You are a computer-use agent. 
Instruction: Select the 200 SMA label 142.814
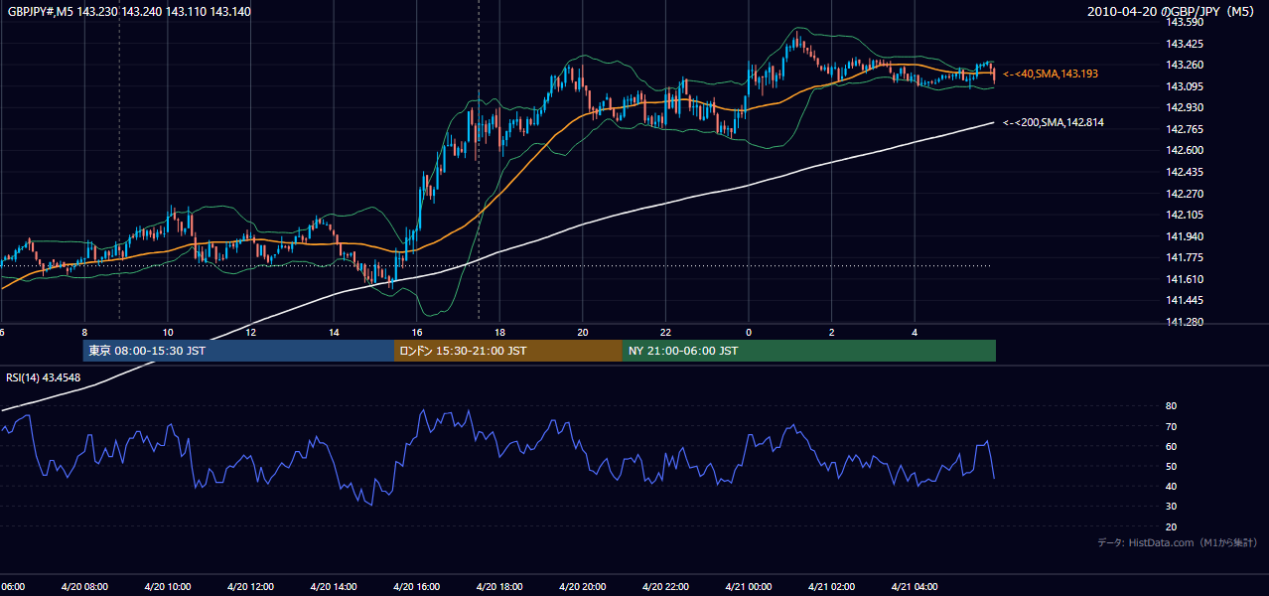point(1054,122)
